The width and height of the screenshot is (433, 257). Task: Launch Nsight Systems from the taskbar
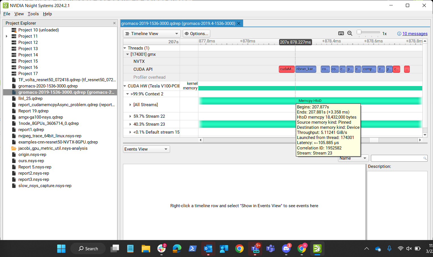[317, 249]
